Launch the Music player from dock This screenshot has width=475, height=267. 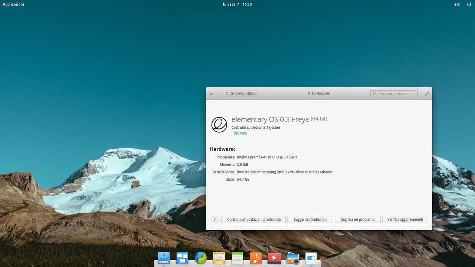point(256,258)
